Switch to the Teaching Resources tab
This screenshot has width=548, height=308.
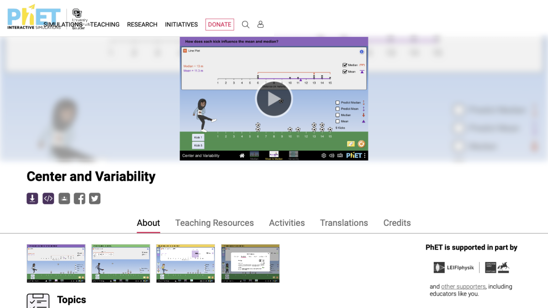[x=215, y=223]
